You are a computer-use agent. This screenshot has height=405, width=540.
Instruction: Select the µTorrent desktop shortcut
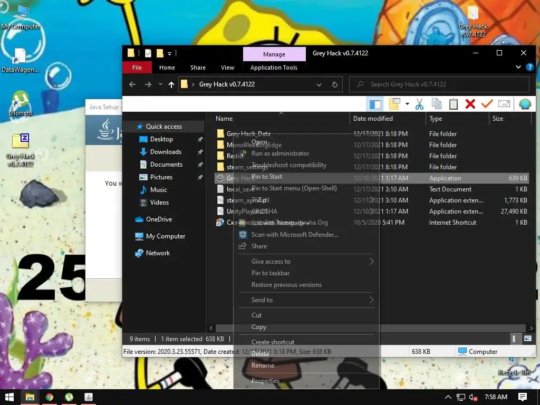pyautogui.click(x=21, y=103)
